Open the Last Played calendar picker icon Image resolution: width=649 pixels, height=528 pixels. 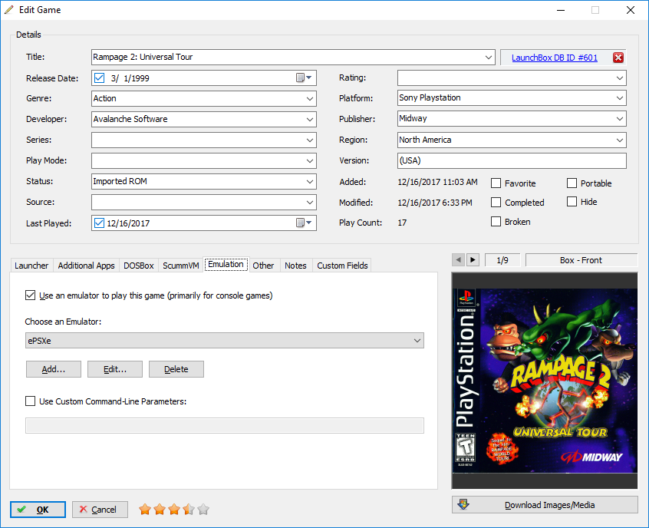[x=304, y=223]
